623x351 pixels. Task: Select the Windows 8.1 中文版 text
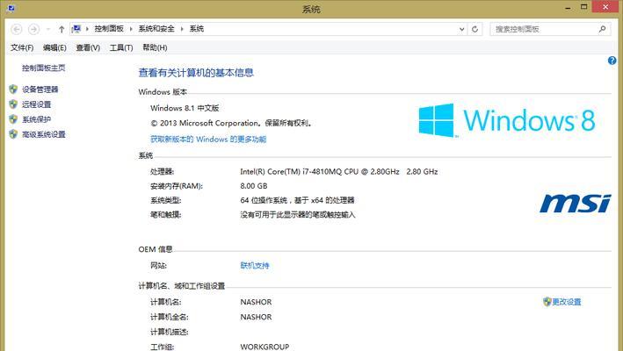coord(185,108)
